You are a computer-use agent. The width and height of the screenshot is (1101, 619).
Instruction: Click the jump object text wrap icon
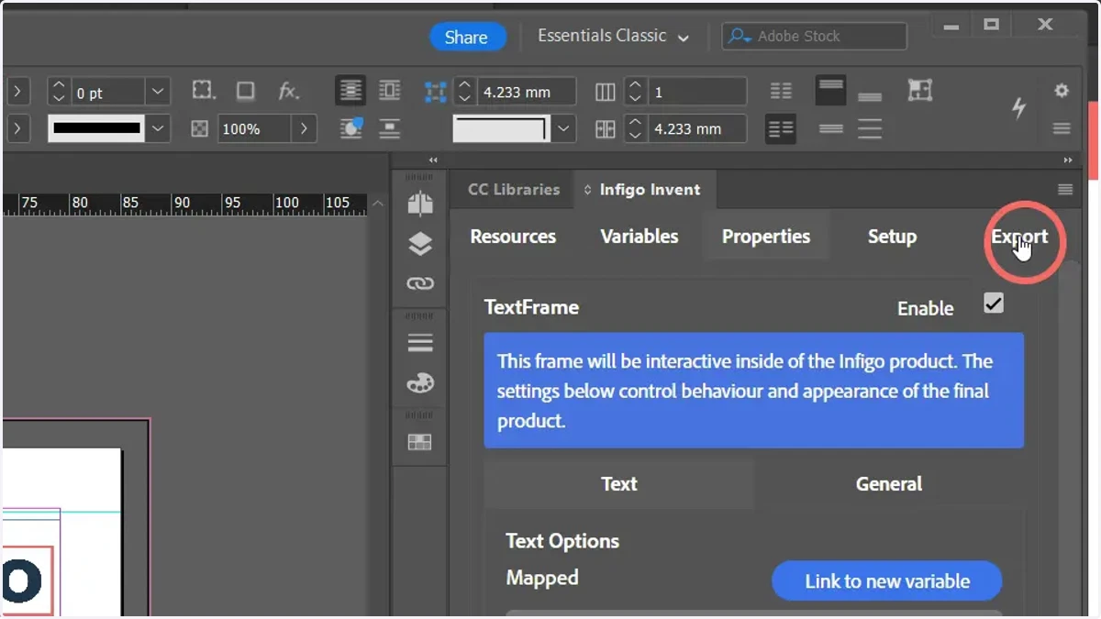click(x=390, y=128)
